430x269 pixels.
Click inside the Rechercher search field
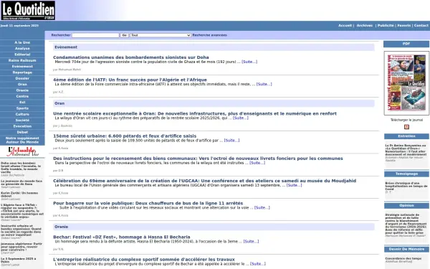tap(95, 35)
